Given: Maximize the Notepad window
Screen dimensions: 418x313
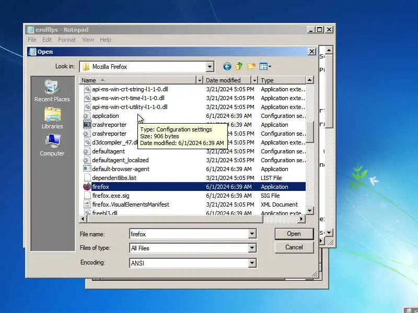Looking at the screenshot, I should tap(320, 30).
